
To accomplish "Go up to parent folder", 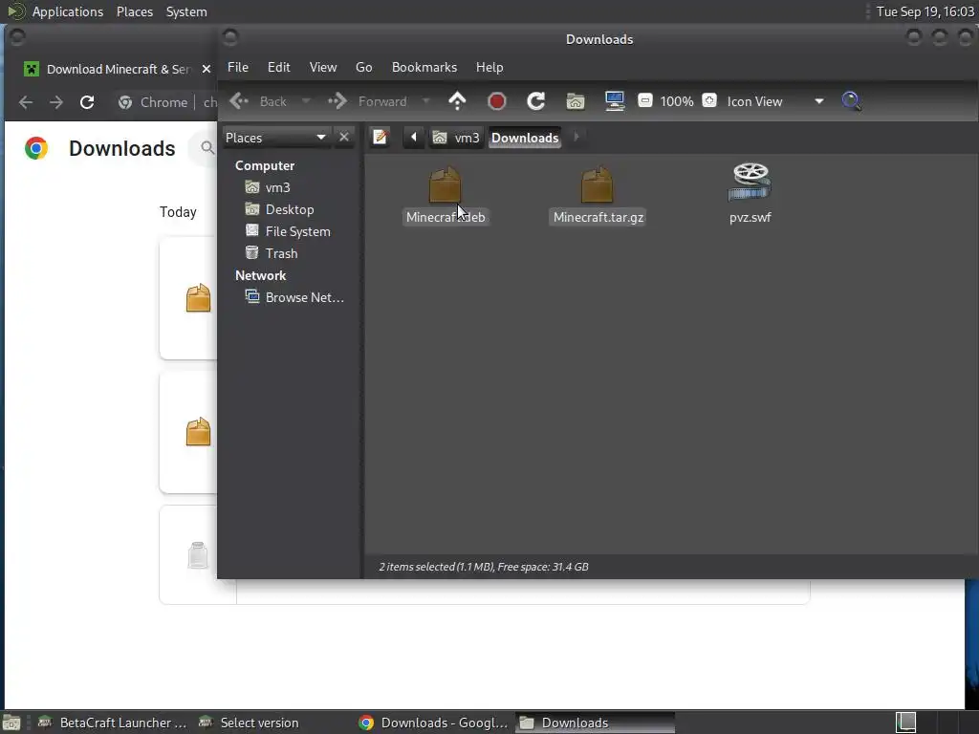I will [457, 101].
